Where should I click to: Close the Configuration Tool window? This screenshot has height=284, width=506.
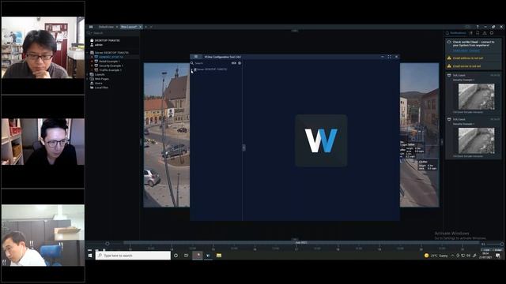click(x=397, y=57)
